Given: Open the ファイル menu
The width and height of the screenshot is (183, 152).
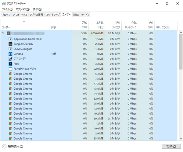Looking at the screenshot, I should point(7,9).
